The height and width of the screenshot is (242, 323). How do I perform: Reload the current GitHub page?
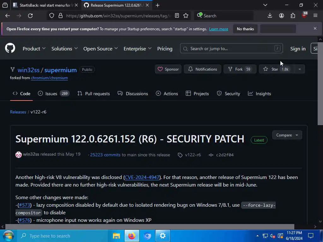(30, 16)
